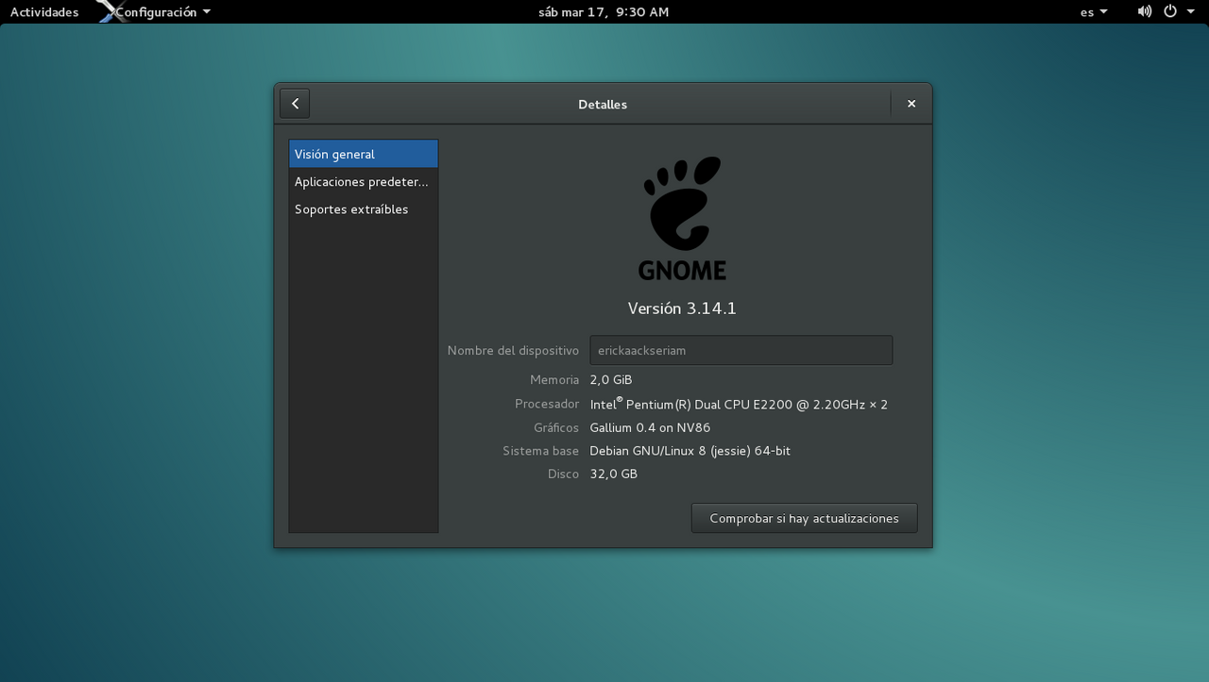Click Comprobar si hay actualizaciones button
The width and height of the screenshot is (1209, 682).
[804, 518]
